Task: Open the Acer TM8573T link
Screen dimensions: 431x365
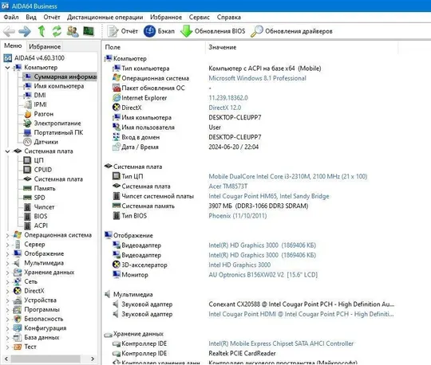Action: pyautogui.click(x=227, y=186)
